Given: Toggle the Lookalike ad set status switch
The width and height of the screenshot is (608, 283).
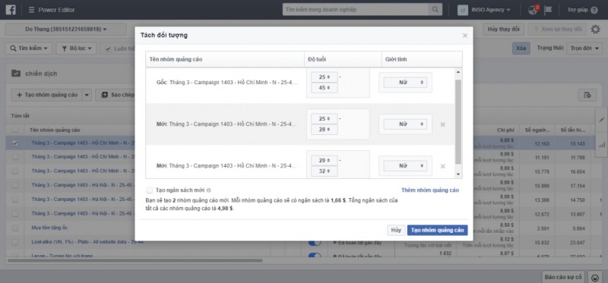Looking at the screenshot, I should pyautogui.click(x=315, y=242).
